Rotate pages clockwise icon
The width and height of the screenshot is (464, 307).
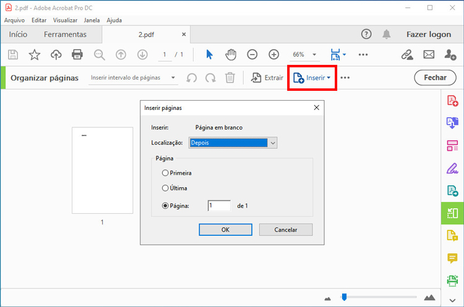[x=210, y=78]
